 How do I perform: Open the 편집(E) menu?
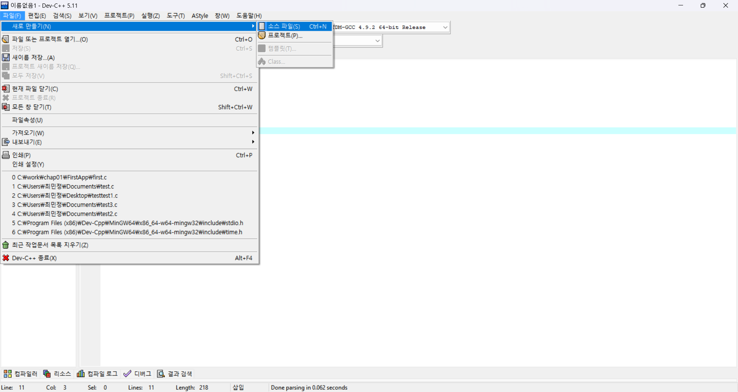point(37,16)
